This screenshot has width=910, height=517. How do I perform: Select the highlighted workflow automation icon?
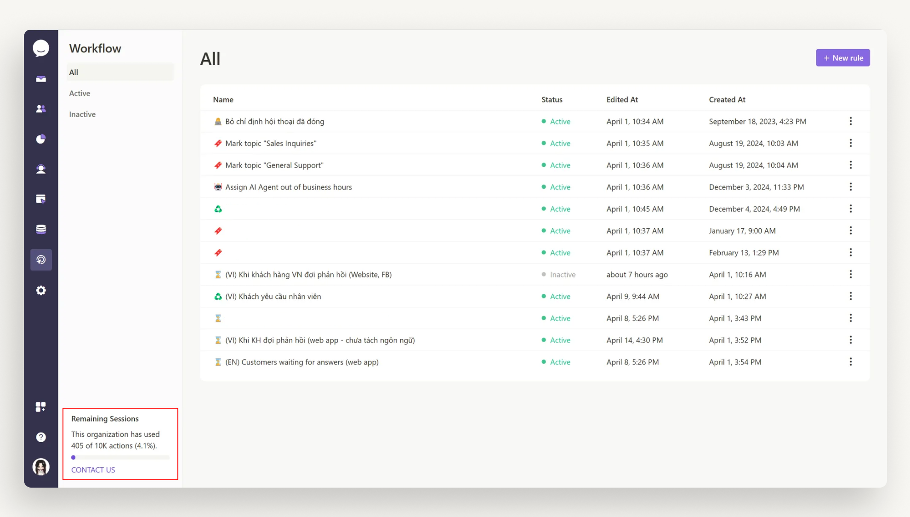(x=41, y=259)
